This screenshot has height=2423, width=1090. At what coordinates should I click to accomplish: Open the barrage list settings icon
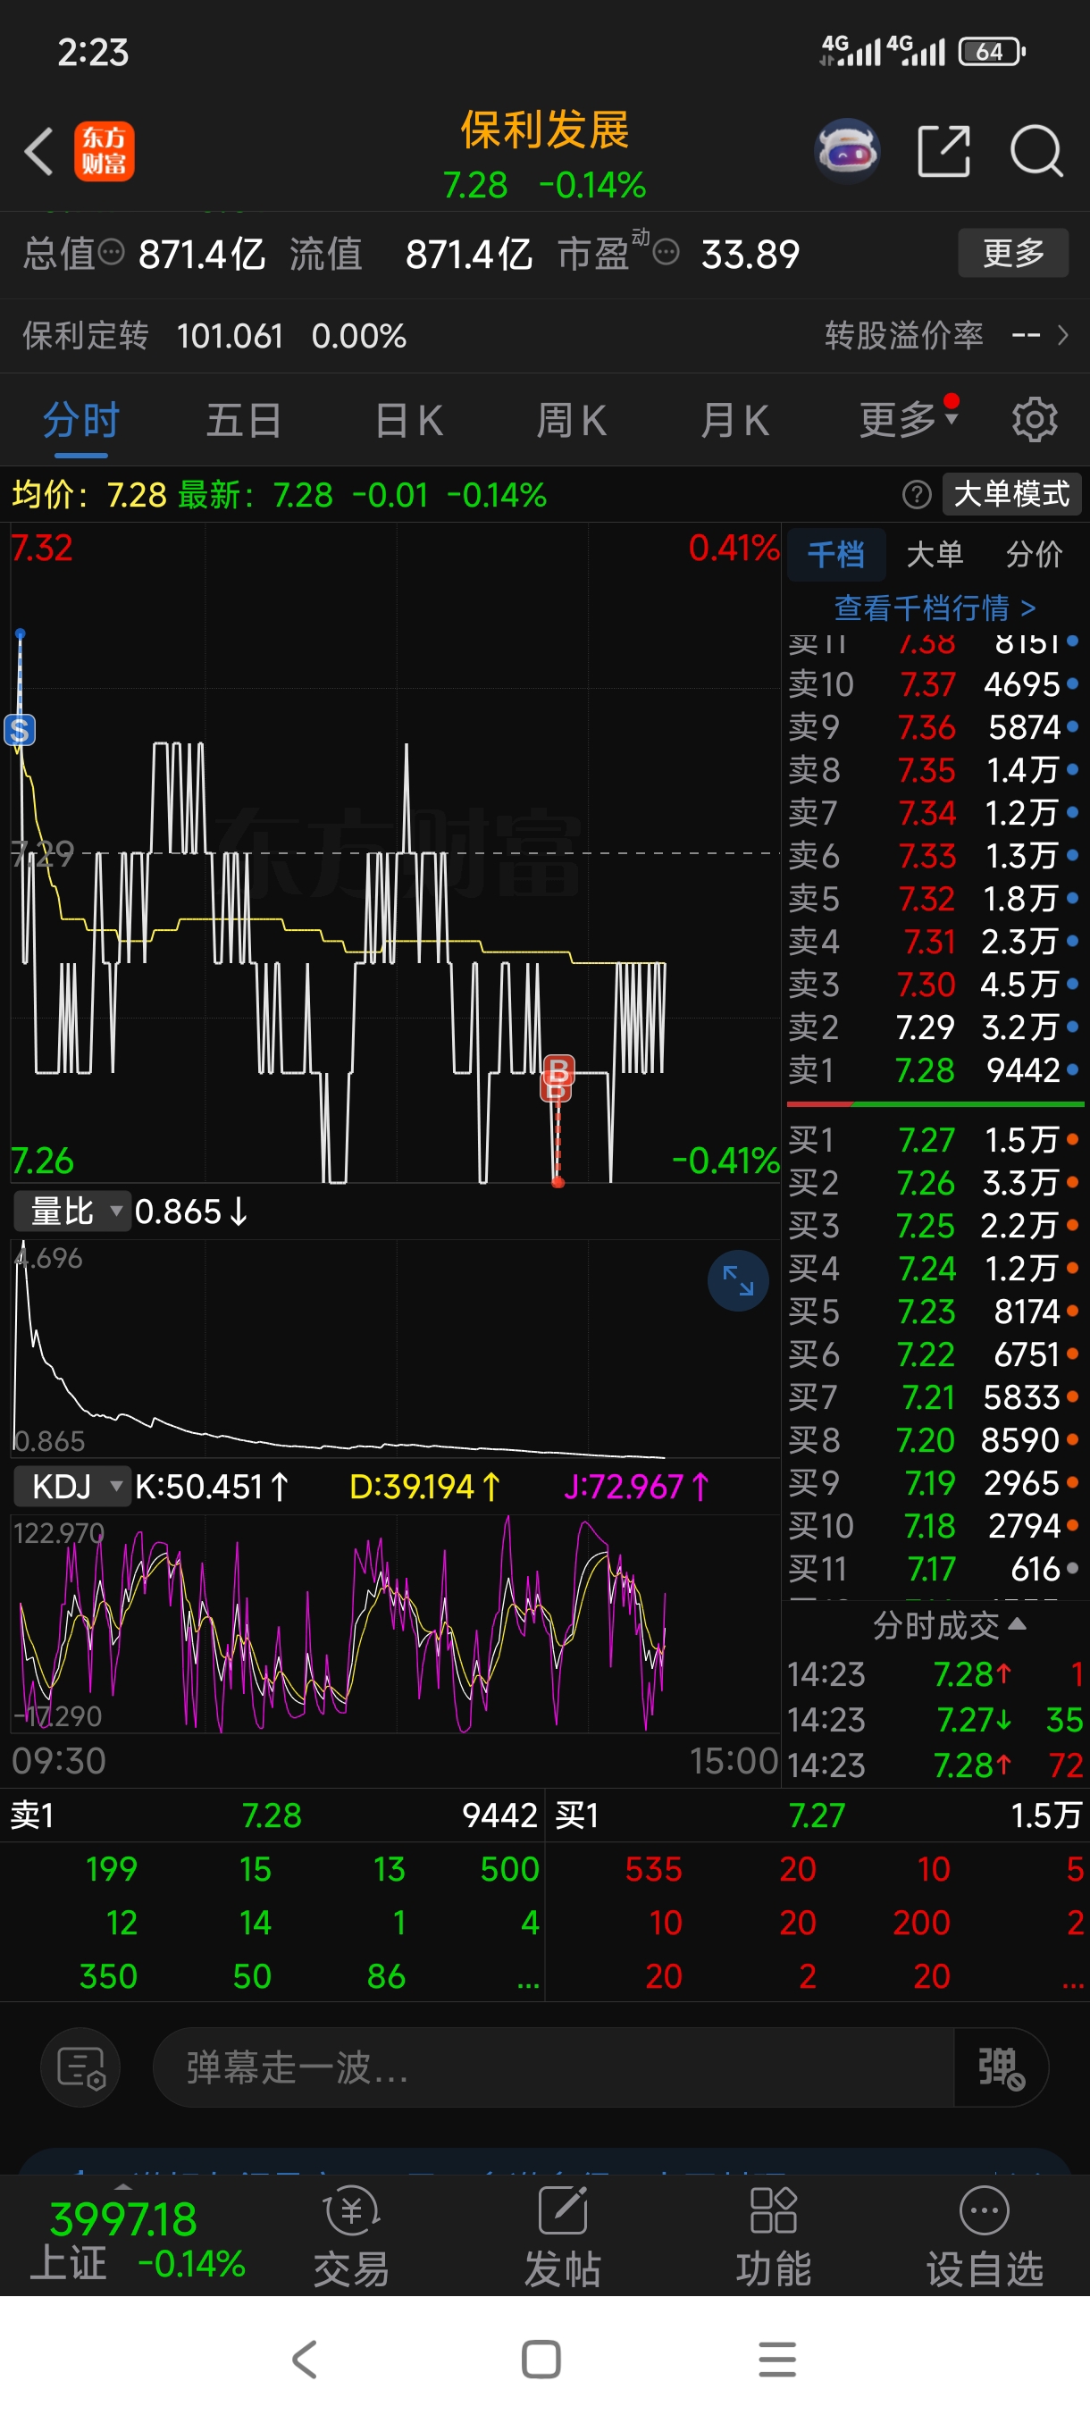[x=81, y=2067]
